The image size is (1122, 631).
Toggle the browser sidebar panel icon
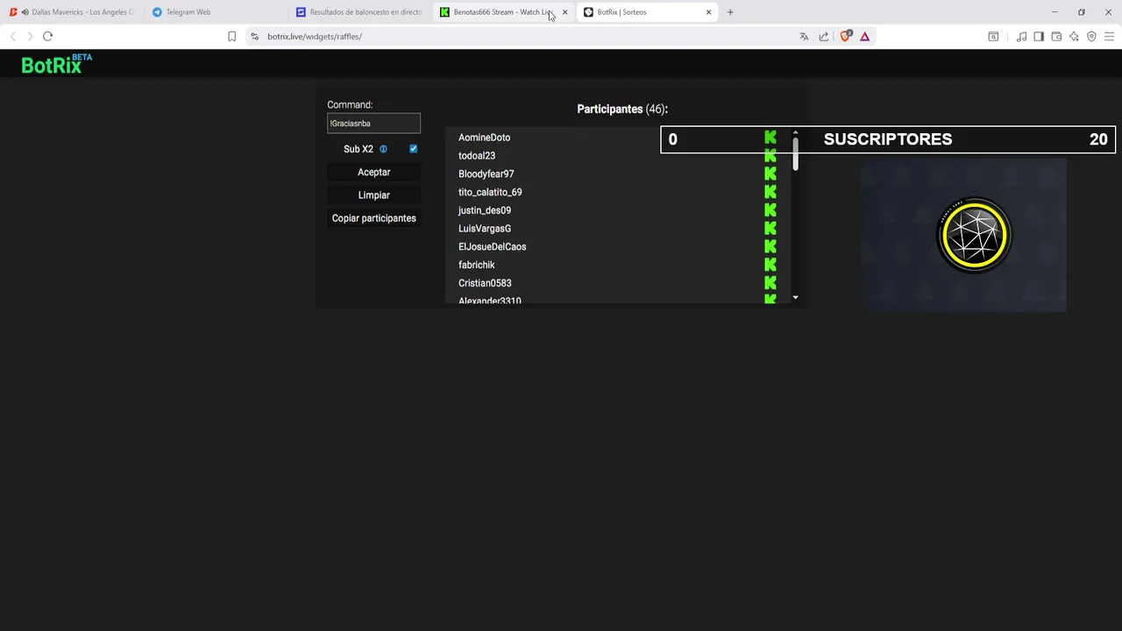point(1039,37)
